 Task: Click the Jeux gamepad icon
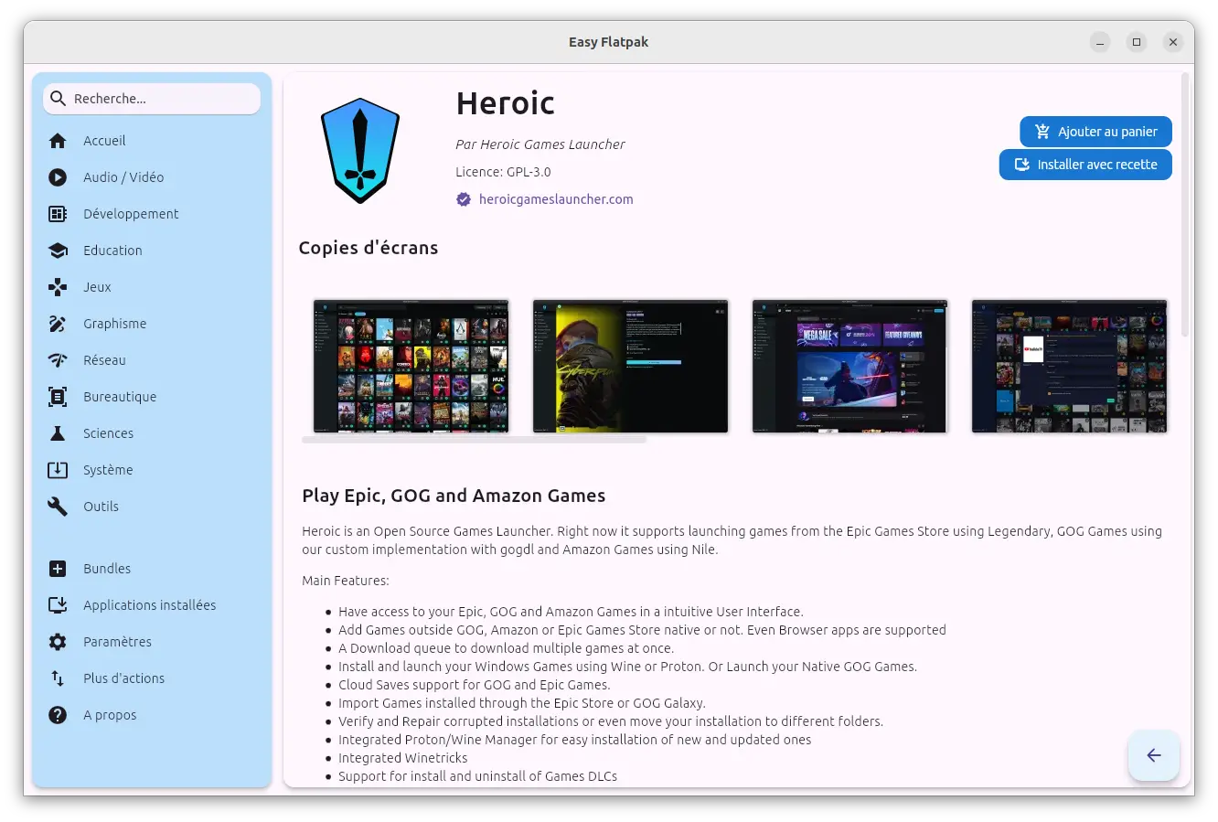[58, 287]
